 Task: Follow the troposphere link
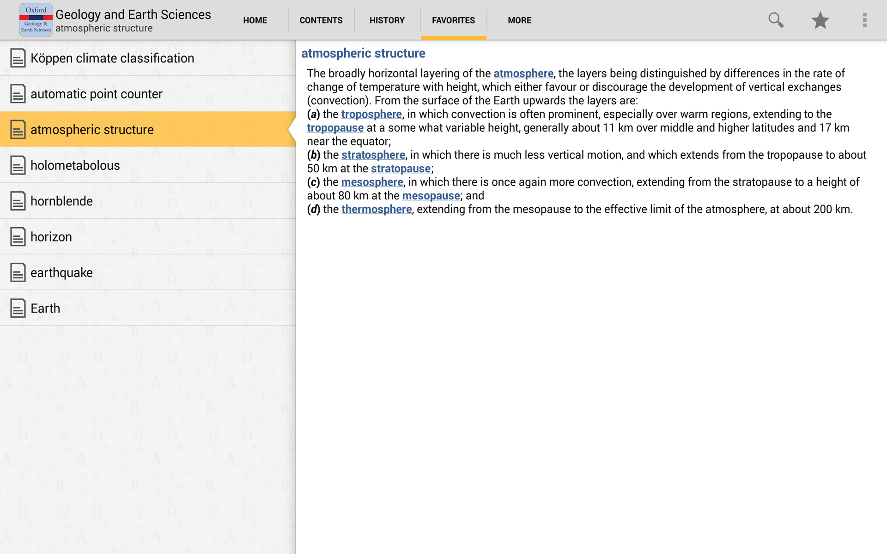[371, 114]
